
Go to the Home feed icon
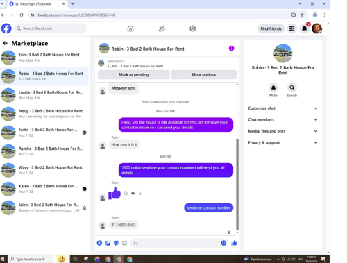tap(130, 28)
